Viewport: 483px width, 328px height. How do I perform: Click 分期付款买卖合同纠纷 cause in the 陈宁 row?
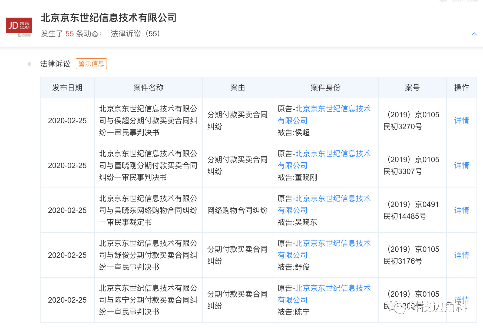237,300
